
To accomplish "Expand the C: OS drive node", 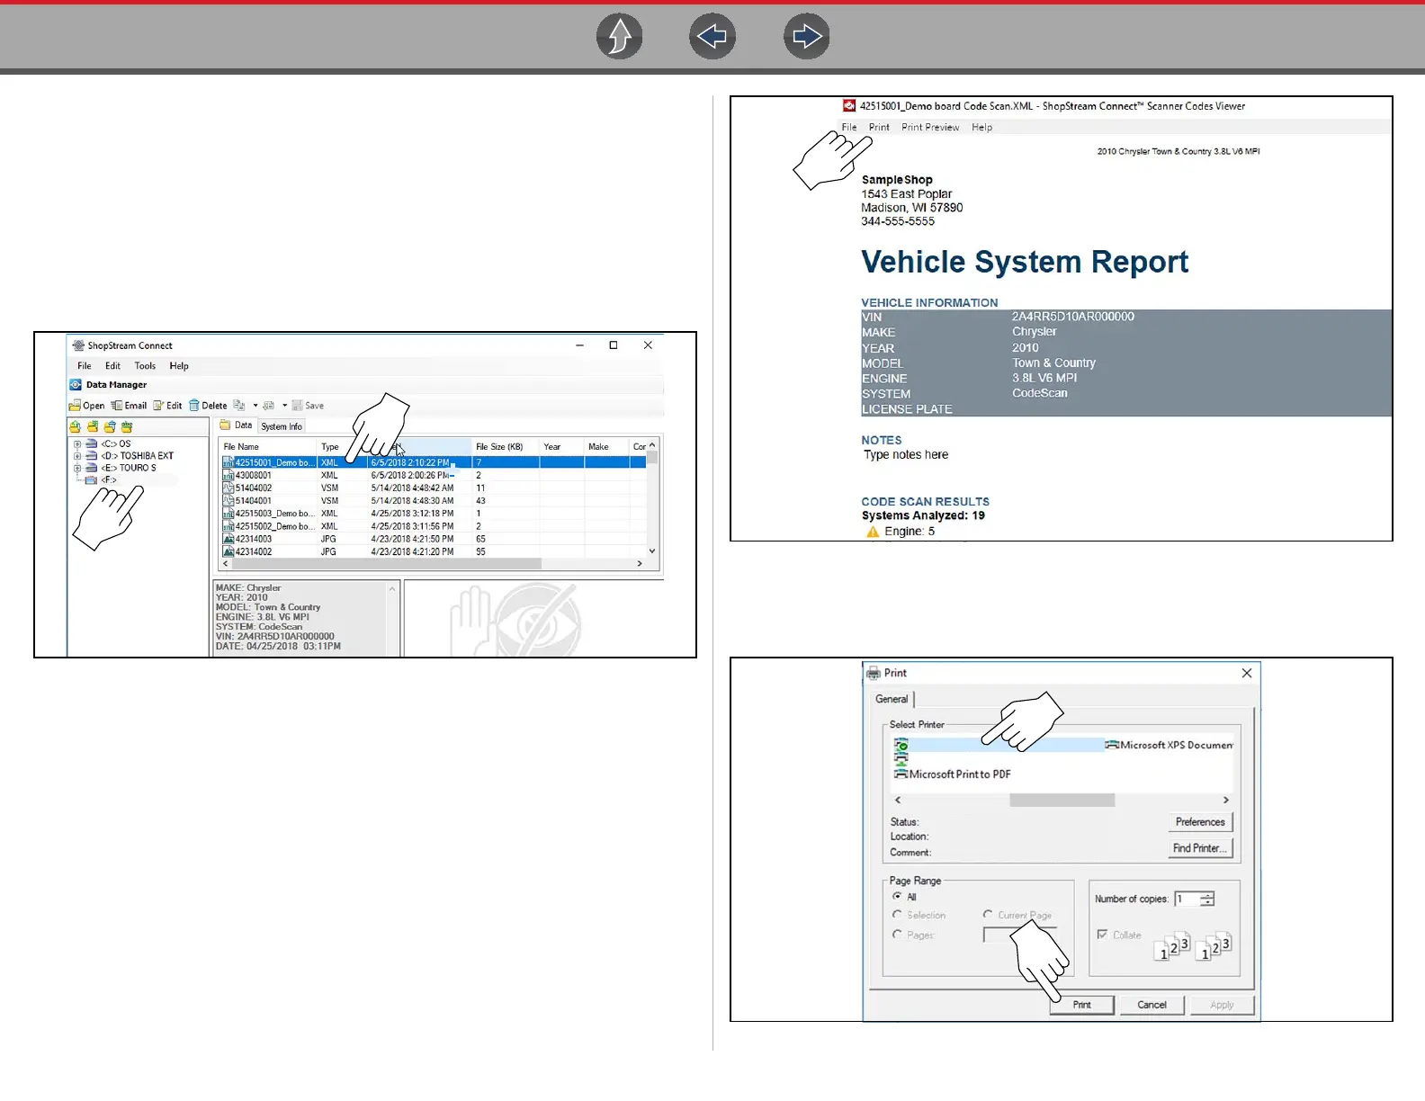I will (x=77, y=444).
